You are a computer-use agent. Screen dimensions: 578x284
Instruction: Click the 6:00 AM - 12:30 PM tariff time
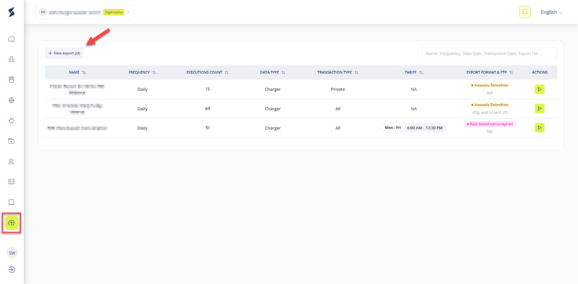(425, 128)
